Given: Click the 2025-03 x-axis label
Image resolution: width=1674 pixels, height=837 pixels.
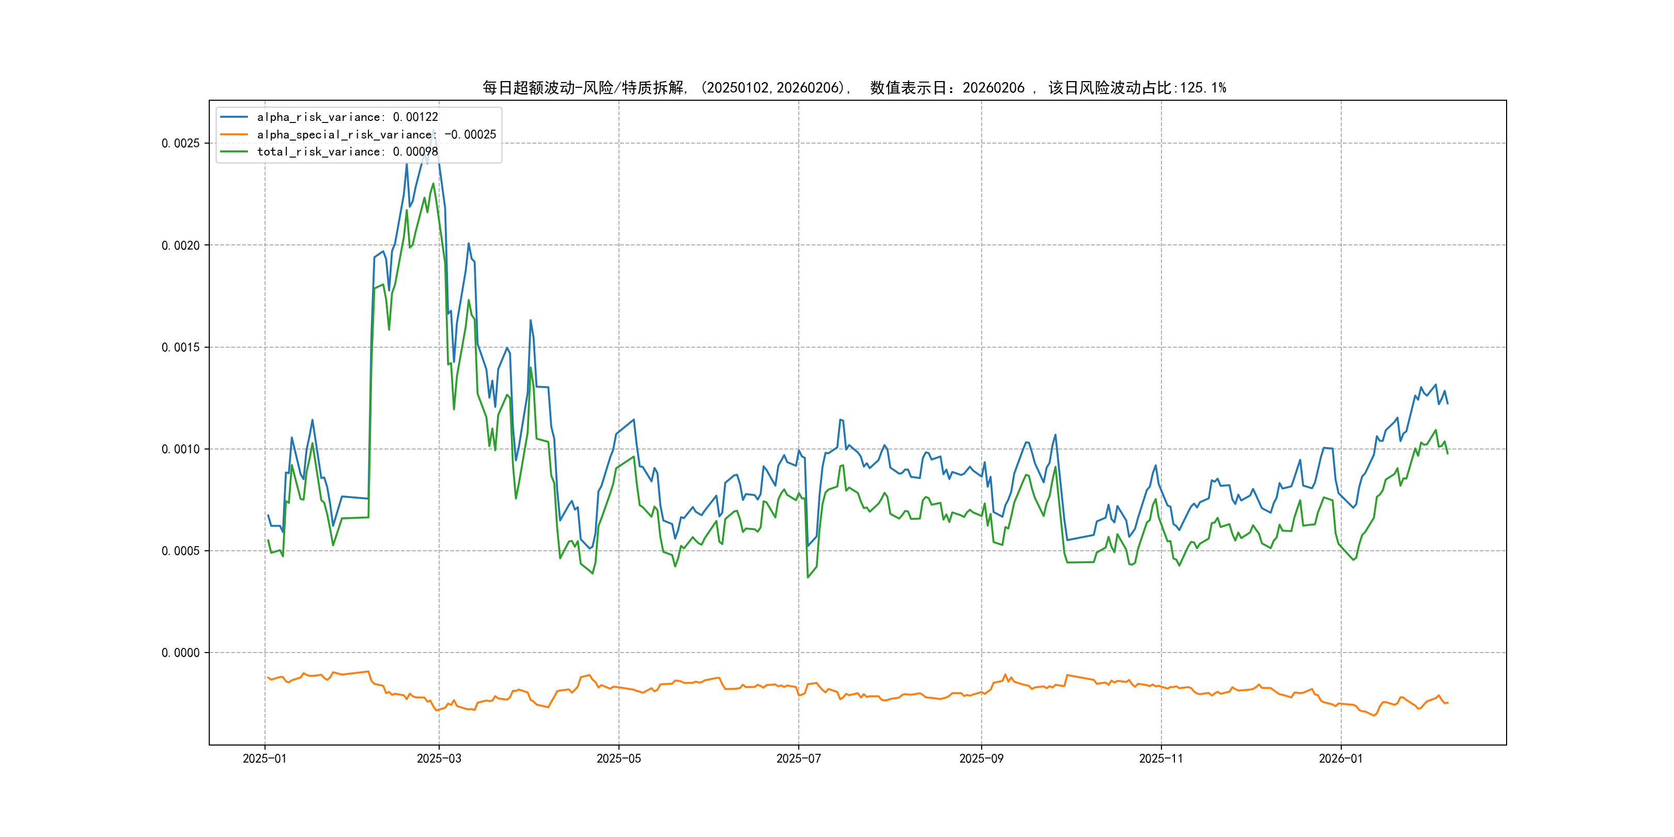Looking at the screenshot, I should pos(439,758).
